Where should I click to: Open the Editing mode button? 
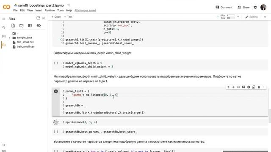click(252, 17)
